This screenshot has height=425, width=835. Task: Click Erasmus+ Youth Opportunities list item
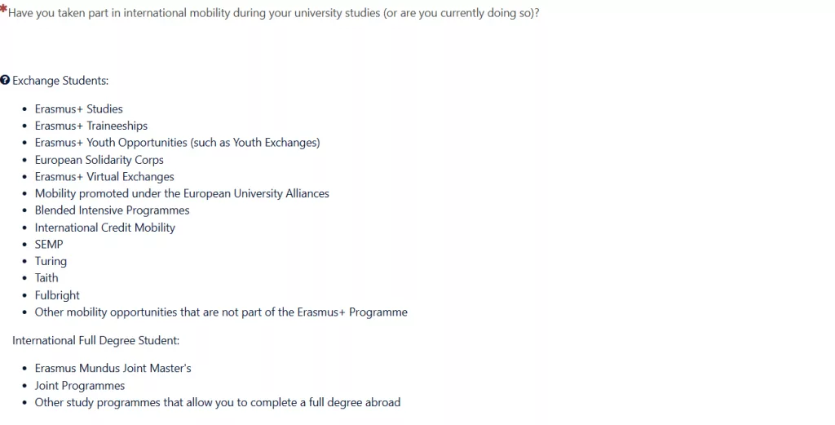coord(177,143)
